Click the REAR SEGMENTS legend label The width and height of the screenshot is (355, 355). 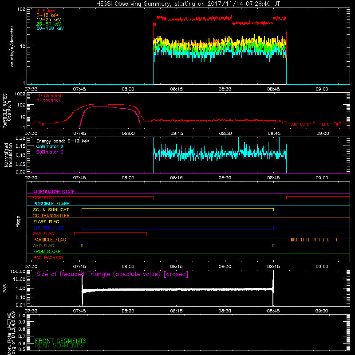click(x=59, y=346)
